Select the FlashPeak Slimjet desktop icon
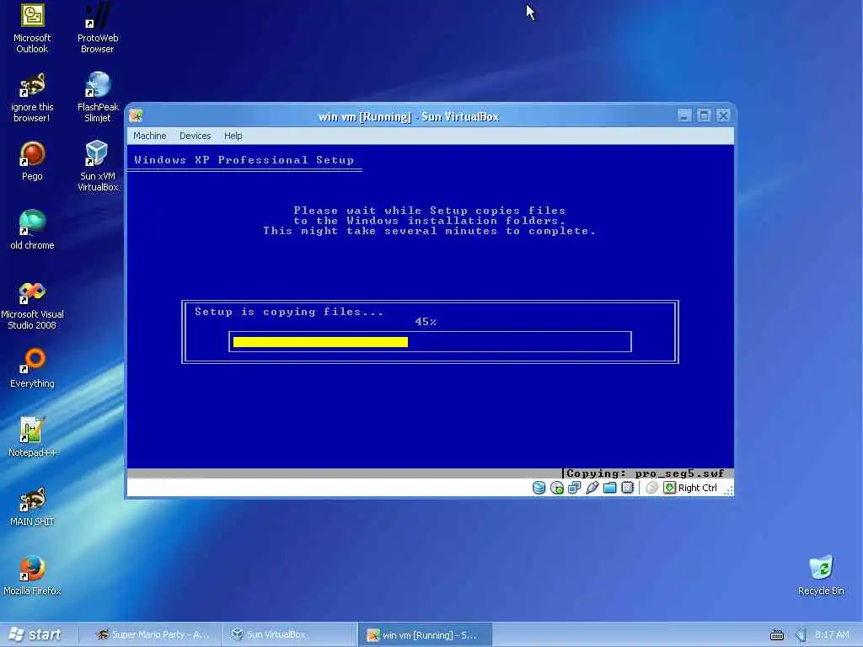The image size is (863, 647). [x=98, y=98]
